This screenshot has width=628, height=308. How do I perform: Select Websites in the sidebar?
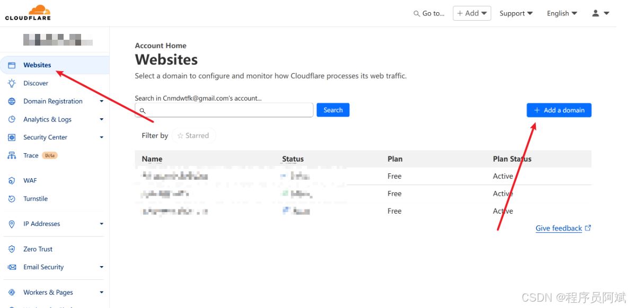coord(55,65)
